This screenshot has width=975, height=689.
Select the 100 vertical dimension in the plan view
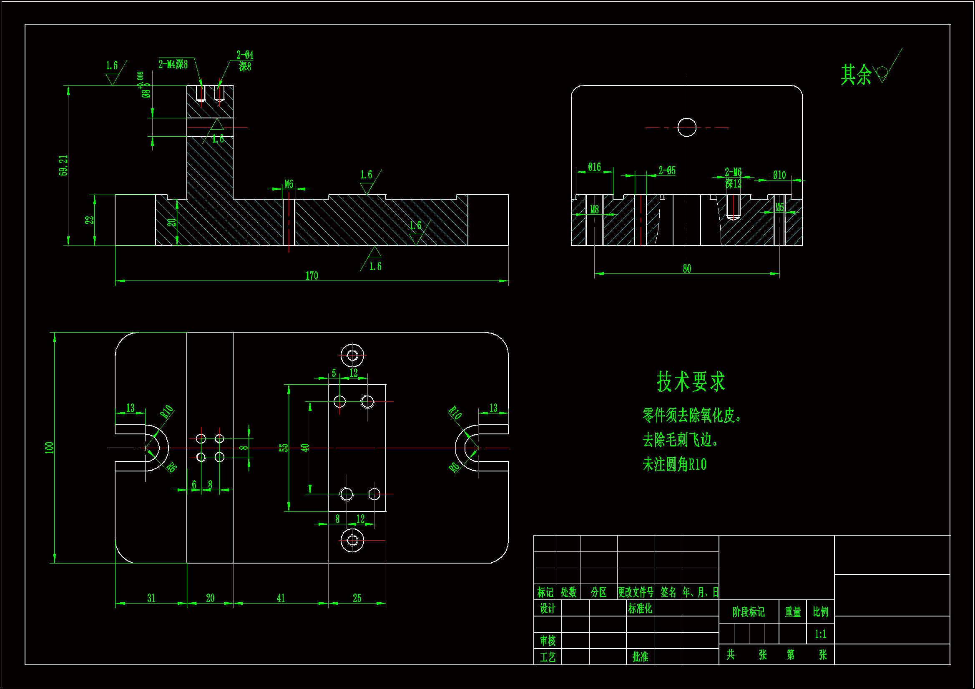[49, 447]
